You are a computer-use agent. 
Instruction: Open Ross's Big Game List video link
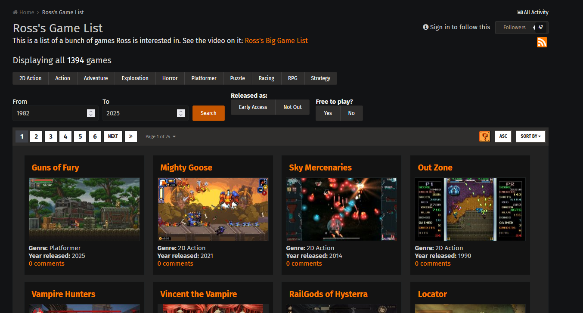point(276,41)
